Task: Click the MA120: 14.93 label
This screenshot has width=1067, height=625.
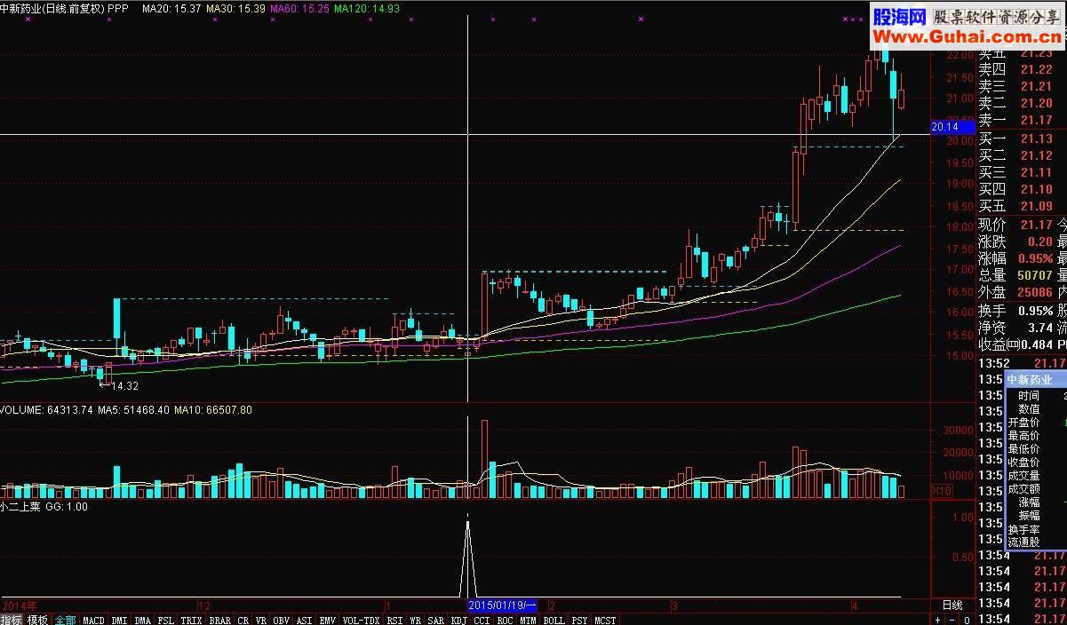Action: coord(367,8)
